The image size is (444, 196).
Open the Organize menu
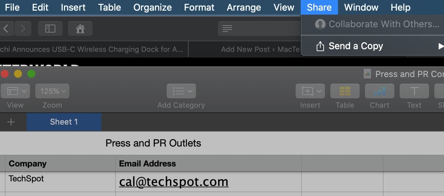point(153,7)
